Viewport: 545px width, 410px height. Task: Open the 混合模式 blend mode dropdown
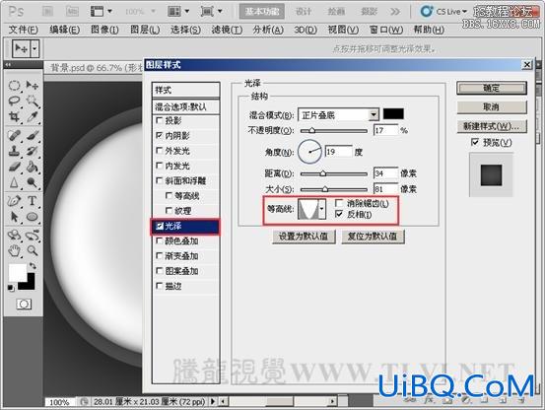click(x=374, y=114)
